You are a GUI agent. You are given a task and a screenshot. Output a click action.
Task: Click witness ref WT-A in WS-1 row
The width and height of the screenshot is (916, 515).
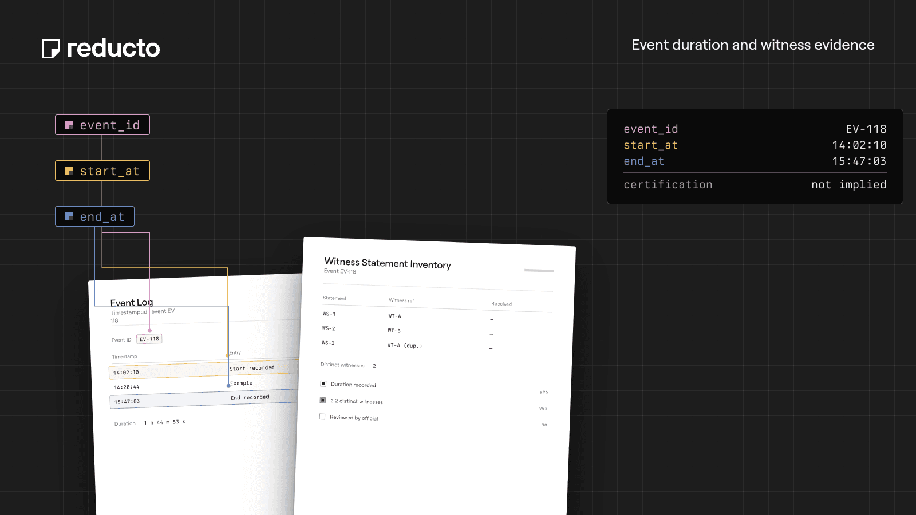pos(394,316)
